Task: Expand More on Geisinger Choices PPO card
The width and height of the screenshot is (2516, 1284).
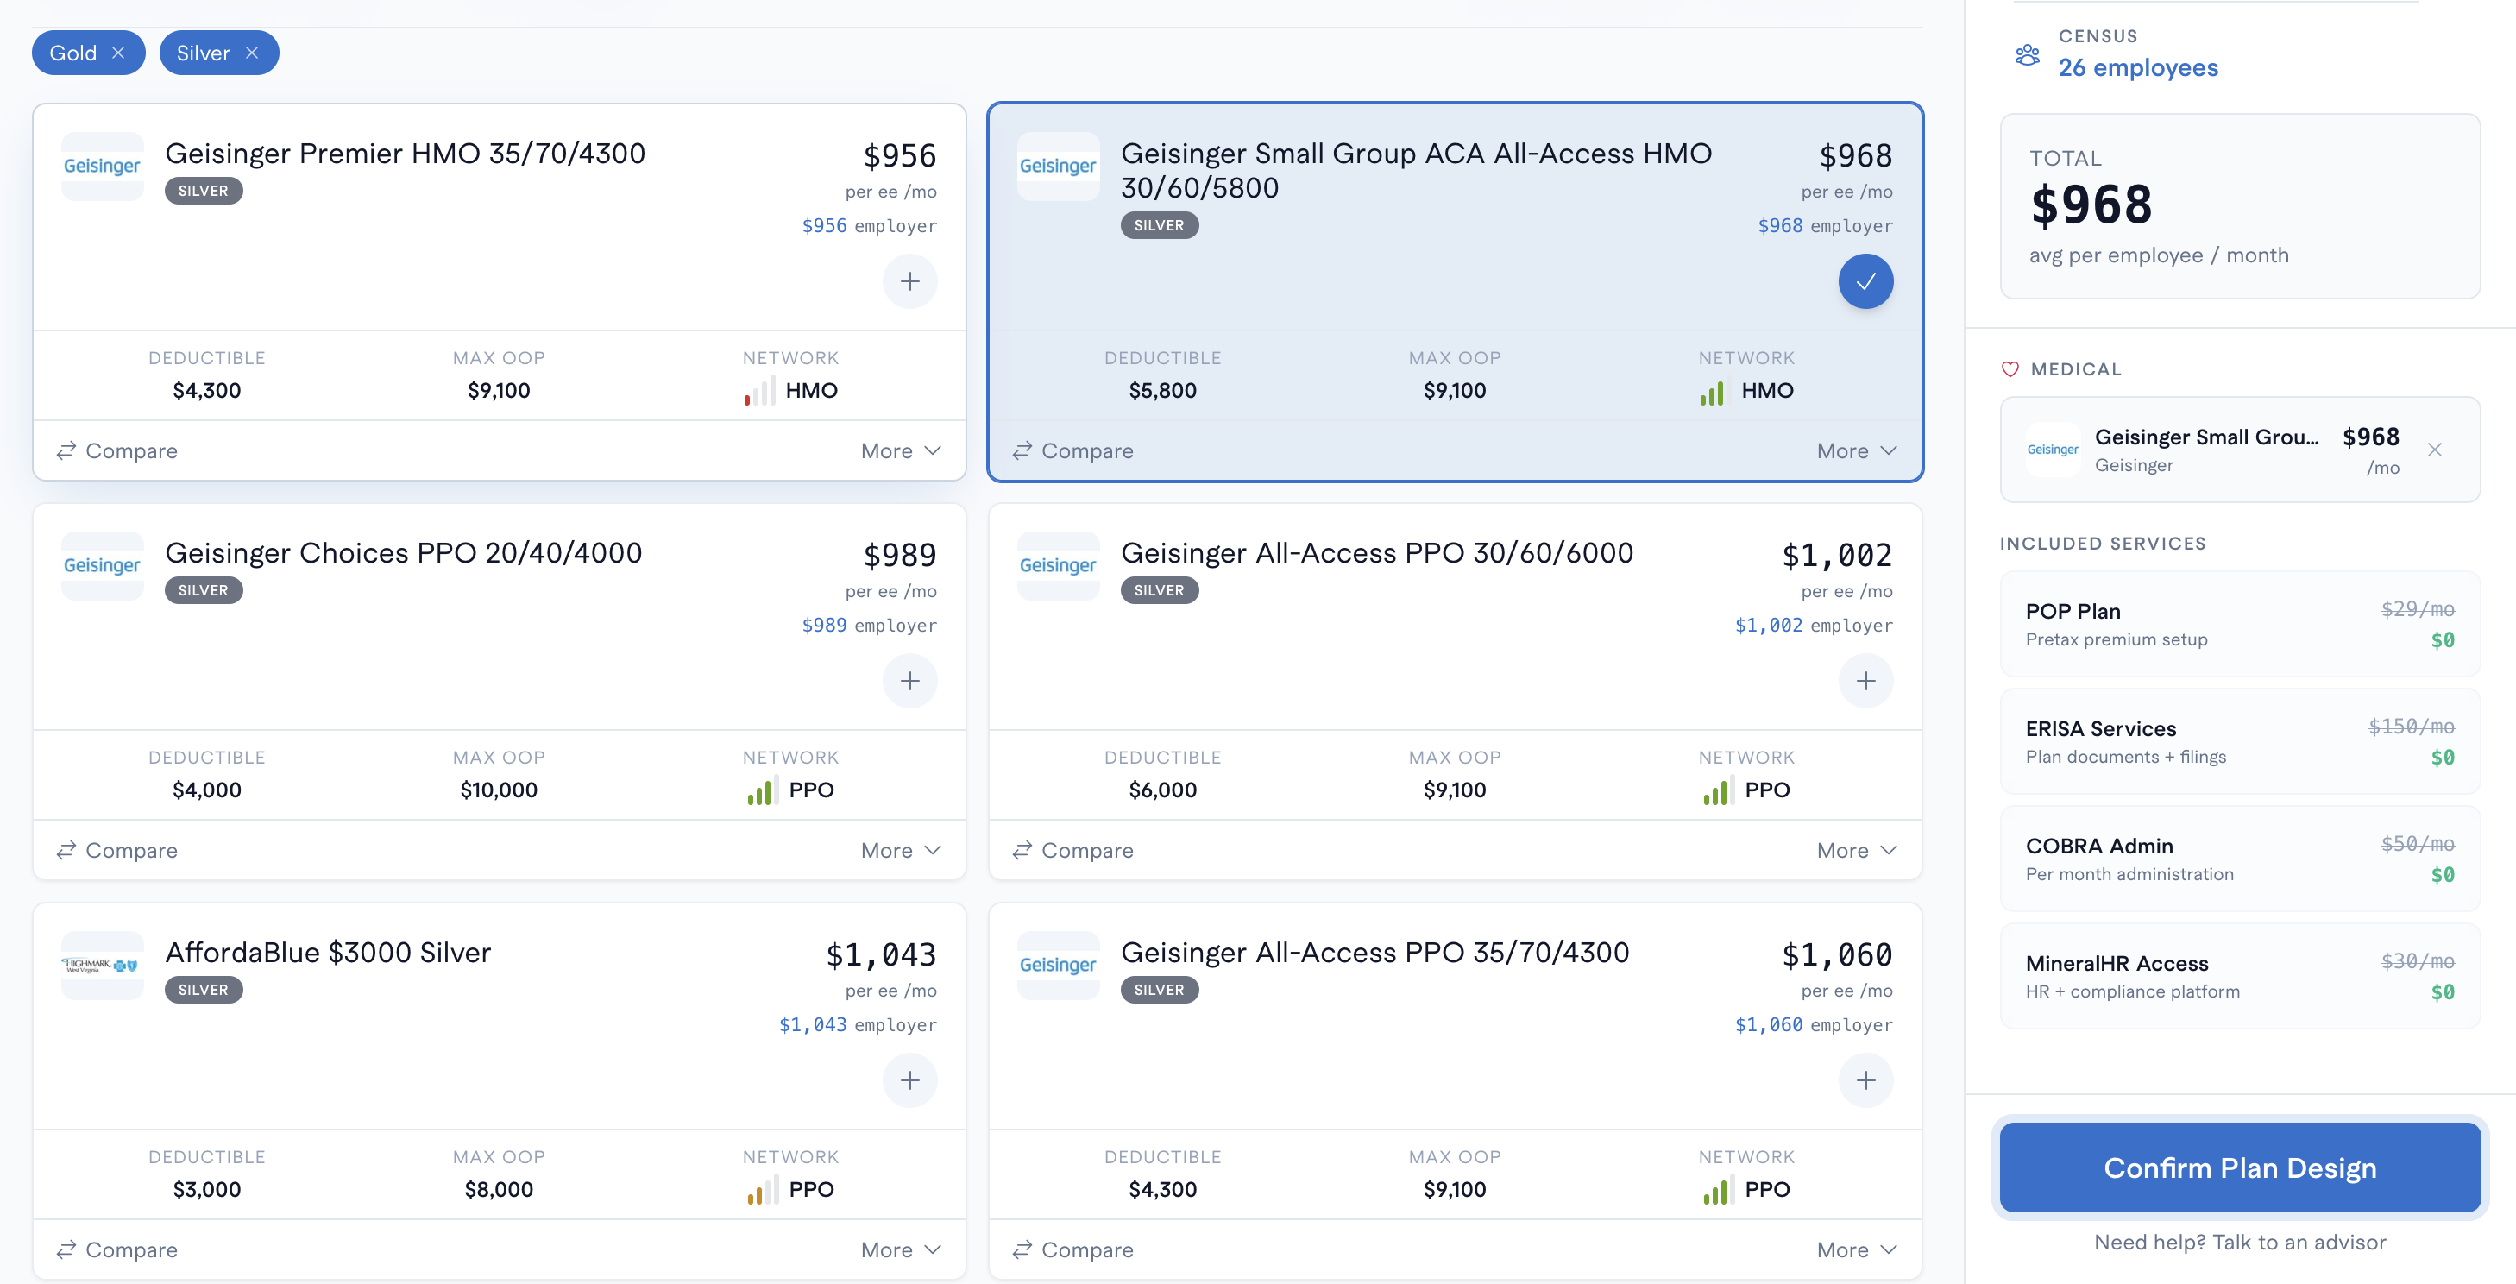Action: 901,851
